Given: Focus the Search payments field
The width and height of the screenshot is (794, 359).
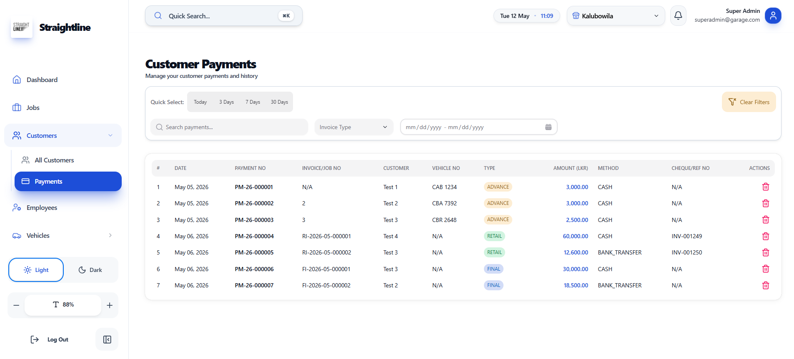Looking at the screenshot, I should 229,127.
